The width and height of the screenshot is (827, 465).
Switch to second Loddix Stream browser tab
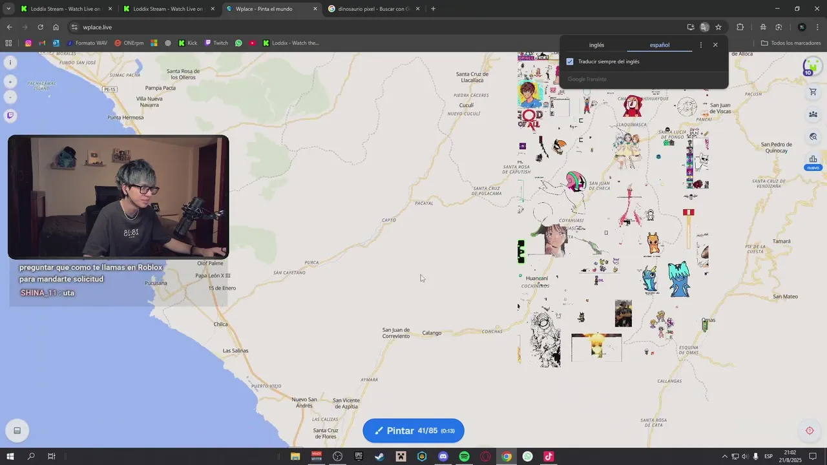168,9
